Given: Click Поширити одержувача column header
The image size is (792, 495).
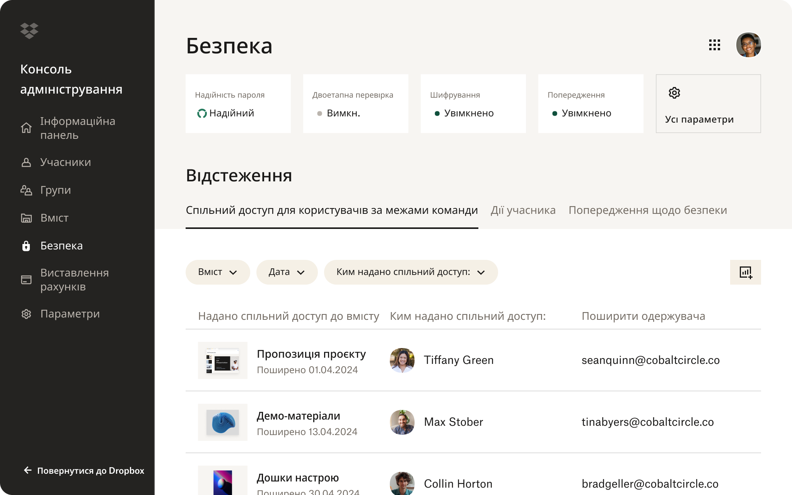Looking at the screenshot, I should [643, 316].
